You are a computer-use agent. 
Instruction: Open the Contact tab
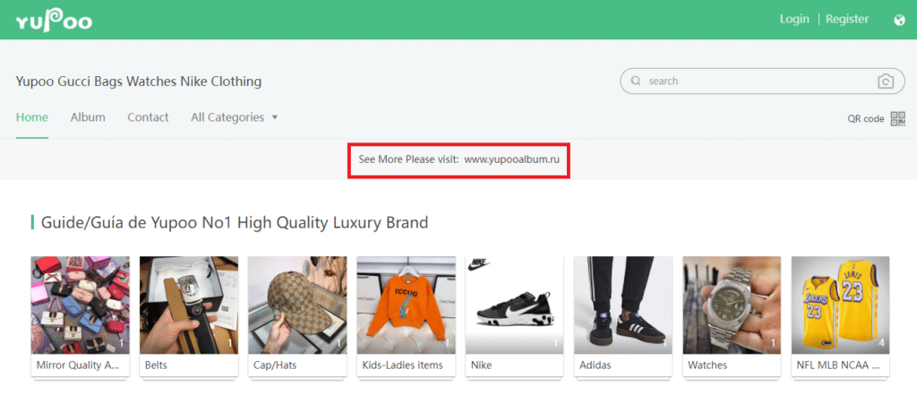[x=148, y=117]
